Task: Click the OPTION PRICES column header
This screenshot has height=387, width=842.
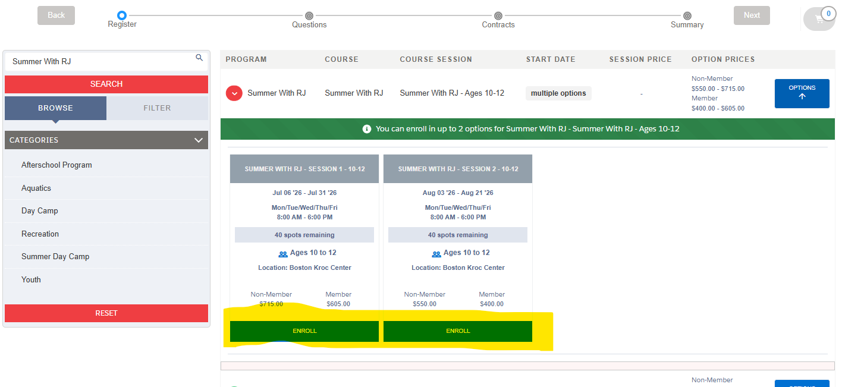Action: pos(723,59)
